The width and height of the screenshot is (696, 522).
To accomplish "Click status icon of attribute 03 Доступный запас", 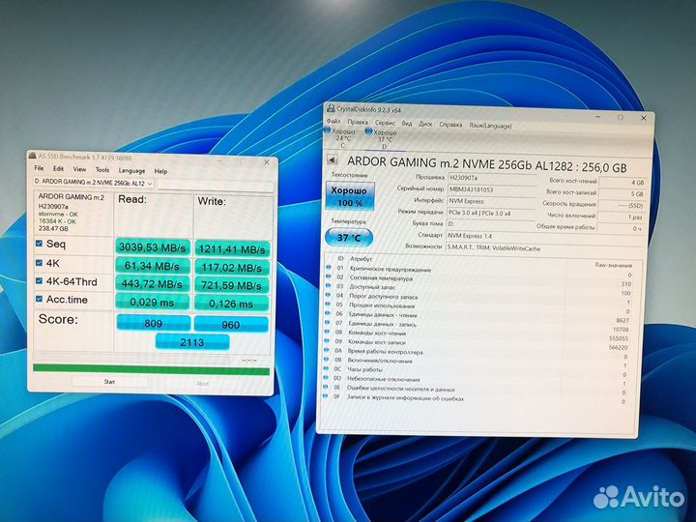I will click(x=328, y=286).
